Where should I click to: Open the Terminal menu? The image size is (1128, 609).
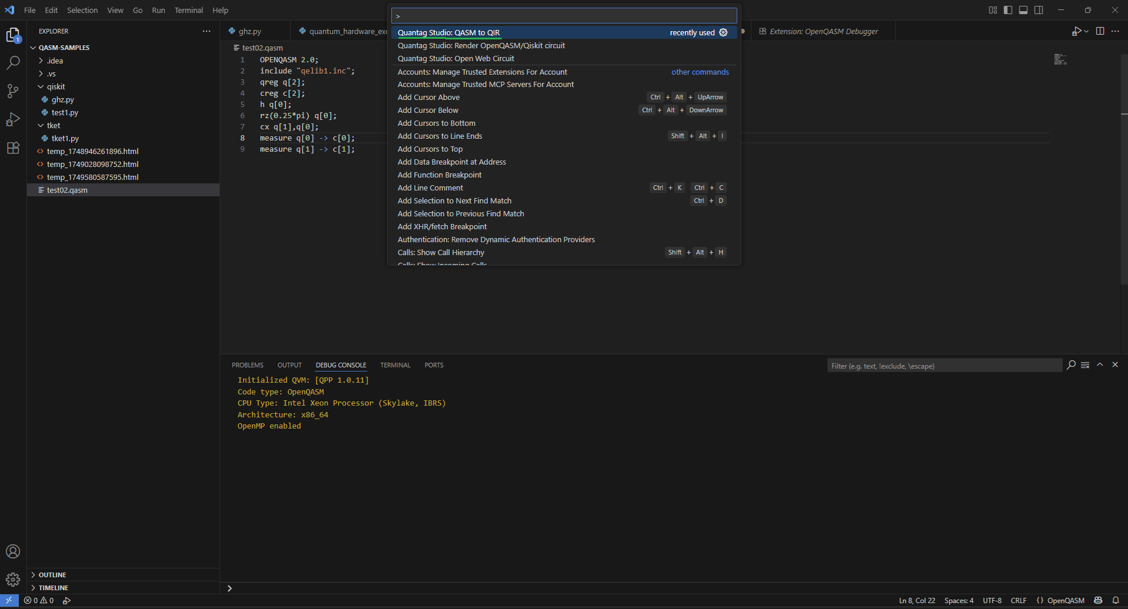[188, 10]
